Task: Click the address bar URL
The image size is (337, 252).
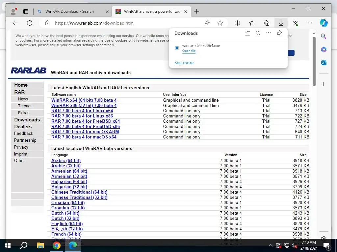Action: [94, 23]
